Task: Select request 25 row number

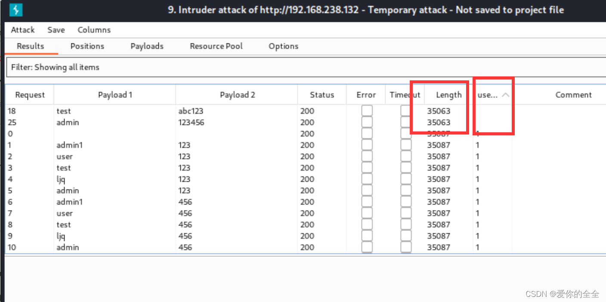Action: [12, 122]
